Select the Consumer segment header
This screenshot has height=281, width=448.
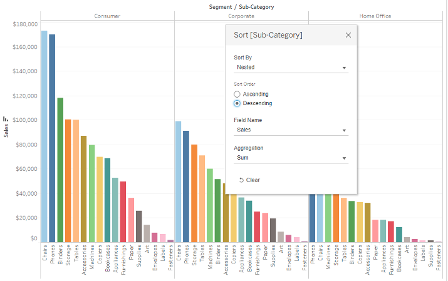click(107, 16)
